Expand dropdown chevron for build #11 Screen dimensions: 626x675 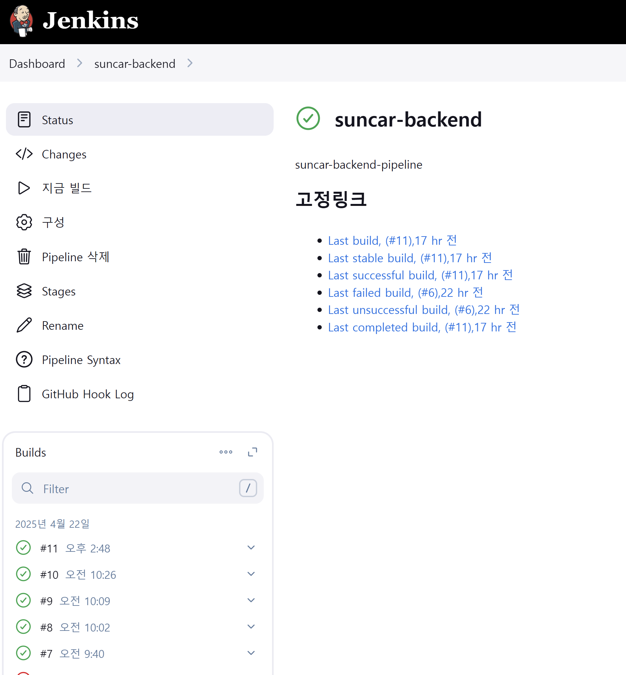[x=251, y=548]
